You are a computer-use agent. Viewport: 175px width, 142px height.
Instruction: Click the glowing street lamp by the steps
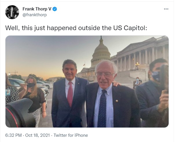point(137,65)
